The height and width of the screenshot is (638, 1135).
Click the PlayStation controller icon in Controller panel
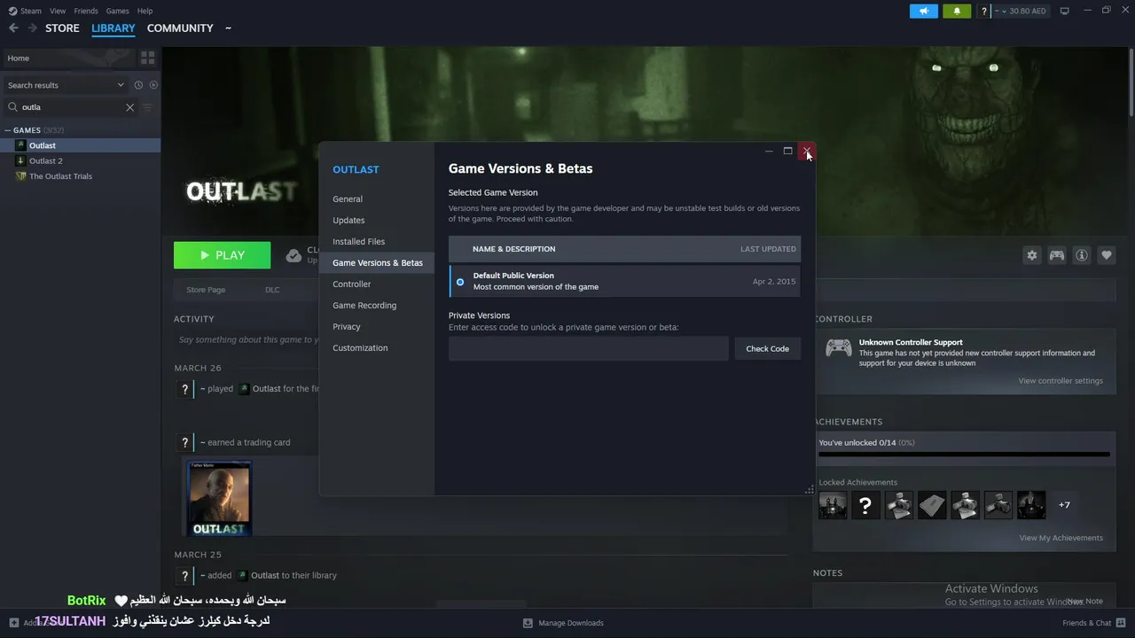coord(838,348)
